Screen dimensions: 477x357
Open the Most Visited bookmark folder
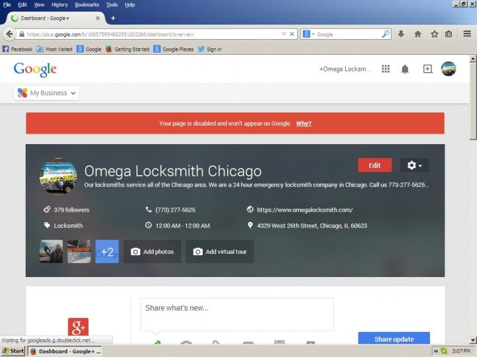pyautogui.click(x=54, y=49)
